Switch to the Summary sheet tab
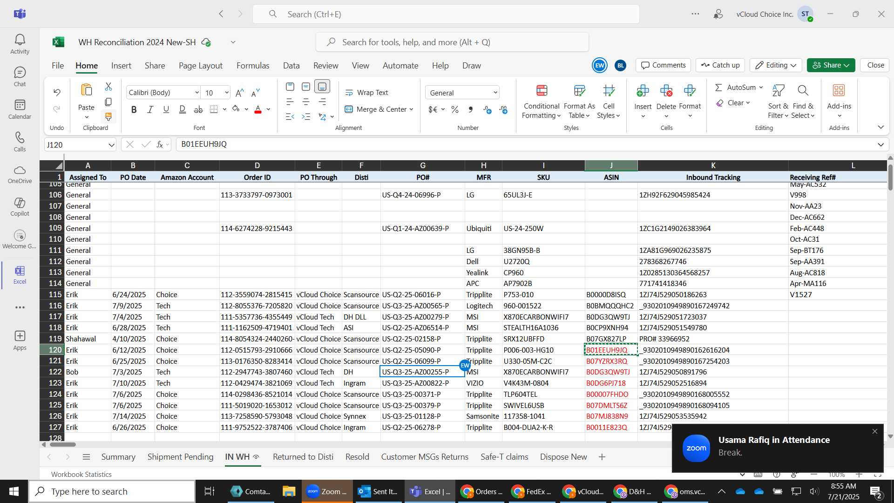Image resolution: width=894 pixels, height=503 pixels. [118, 457]
